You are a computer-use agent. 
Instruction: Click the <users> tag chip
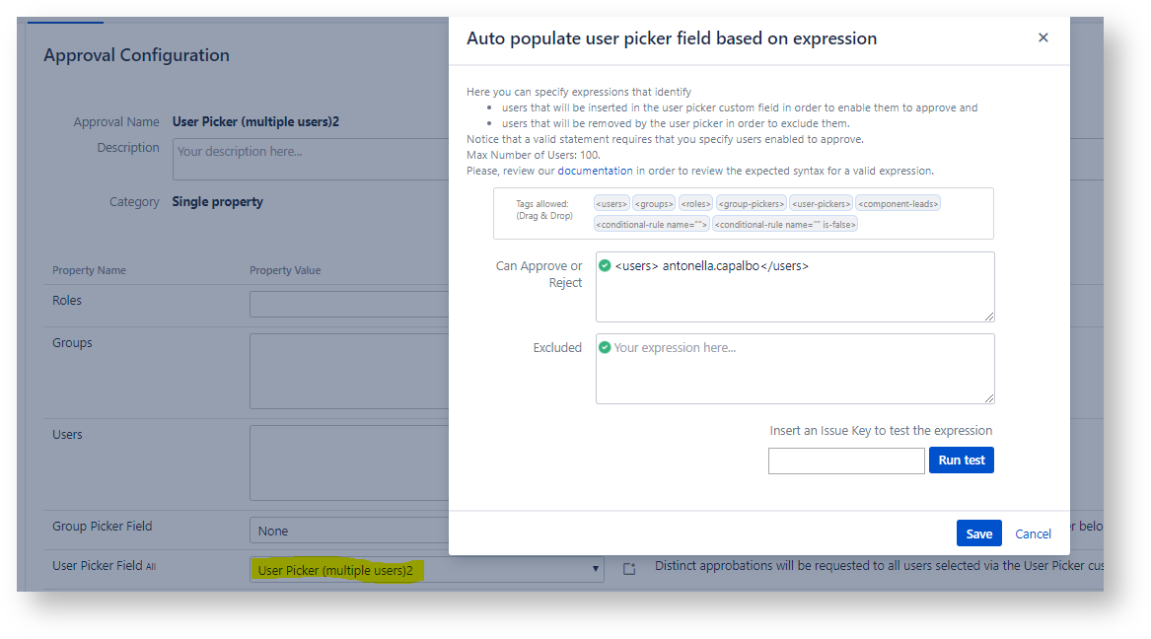(x=611, y=204)
